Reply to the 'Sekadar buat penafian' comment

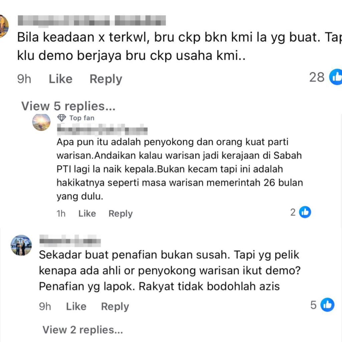115,307
